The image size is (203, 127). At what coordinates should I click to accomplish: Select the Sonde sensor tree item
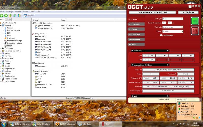(x=9, y=46)
